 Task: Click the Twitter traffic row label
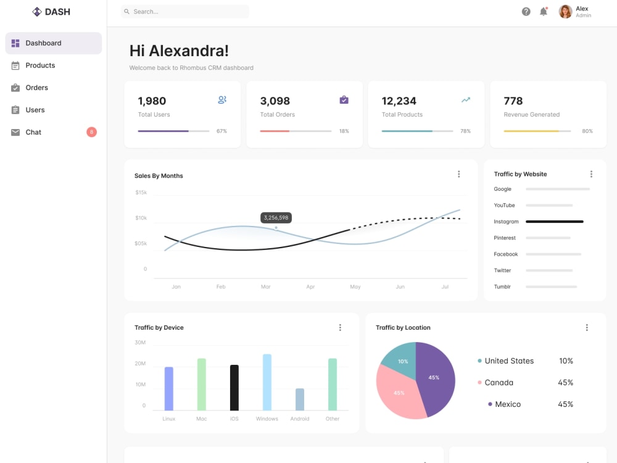click(x=502, y=270)
